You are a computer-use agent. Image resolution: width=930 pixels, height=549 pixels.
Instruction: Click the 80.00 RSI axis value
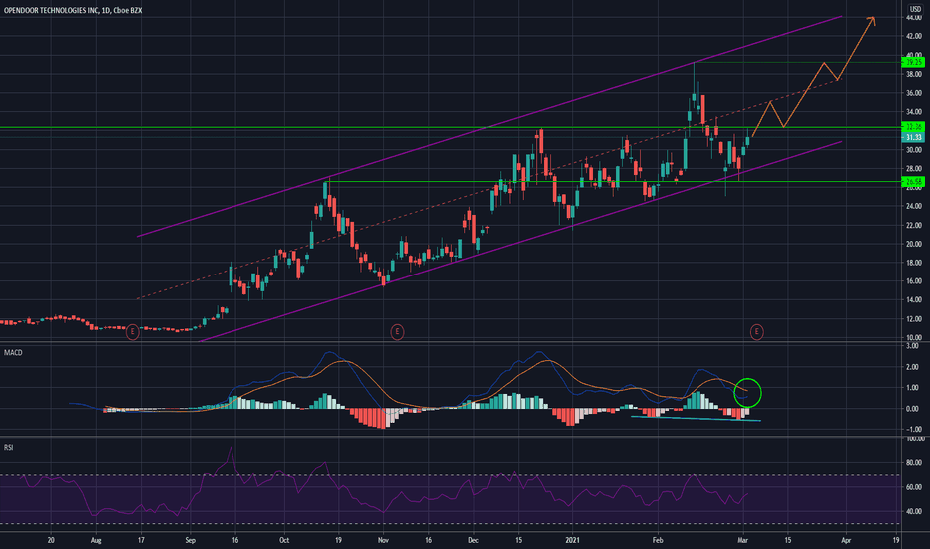point(914,463)
